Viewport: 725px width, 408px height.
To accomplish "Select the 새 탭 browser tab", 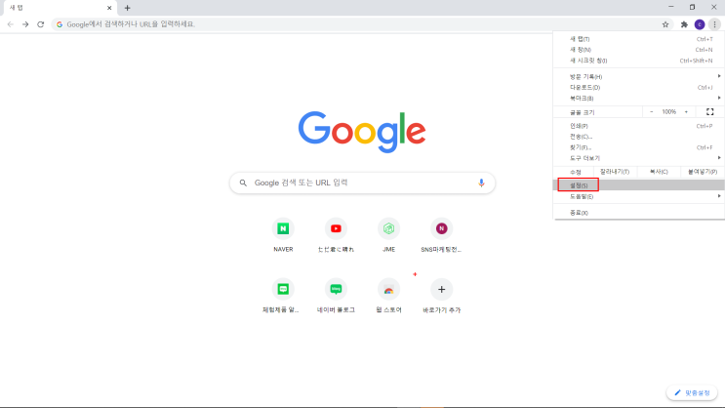I will coord(59,8).
